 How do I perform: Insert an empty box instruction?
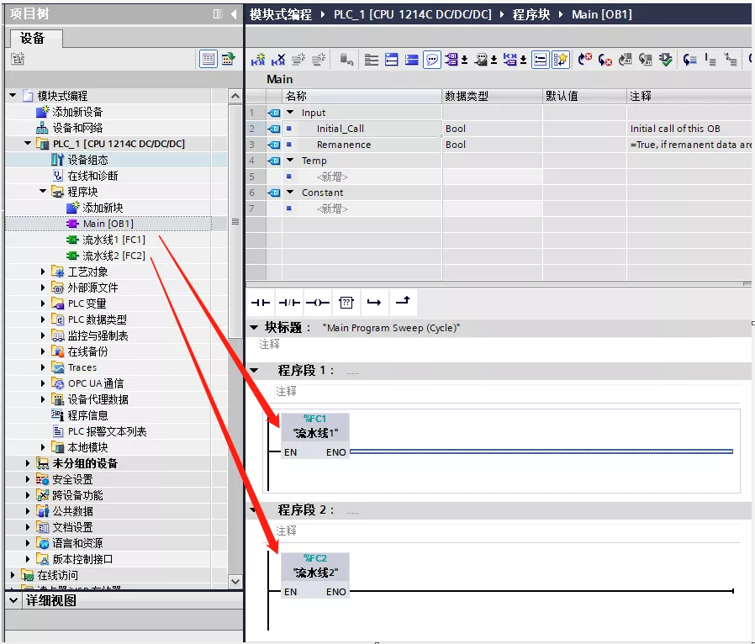346,303
